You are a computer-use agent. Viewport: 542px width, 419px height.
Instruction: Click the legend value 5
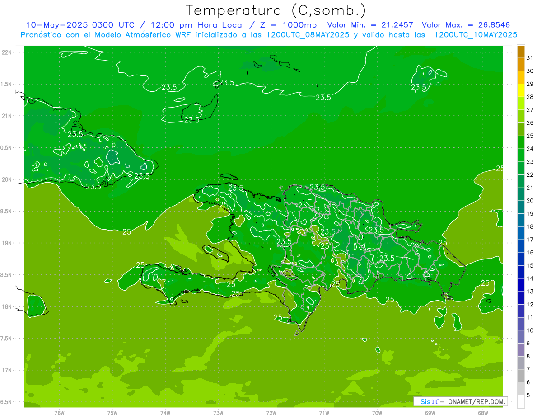(x=528, y=395)
